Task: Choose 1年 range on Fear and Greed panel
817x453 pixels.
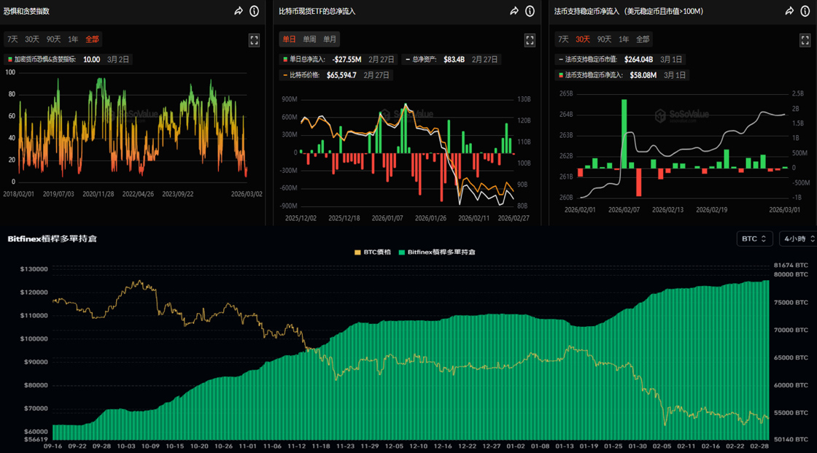Action: pos(73,39)
